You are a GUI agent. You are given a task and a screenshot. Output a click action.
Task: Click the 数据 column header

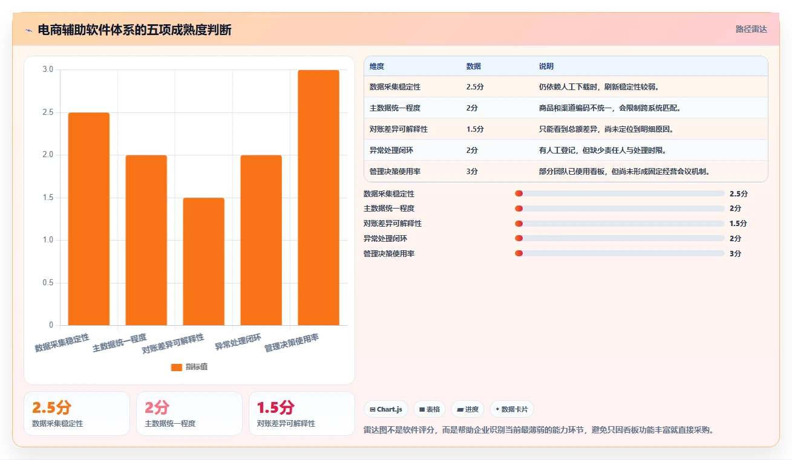coord(474,66)
